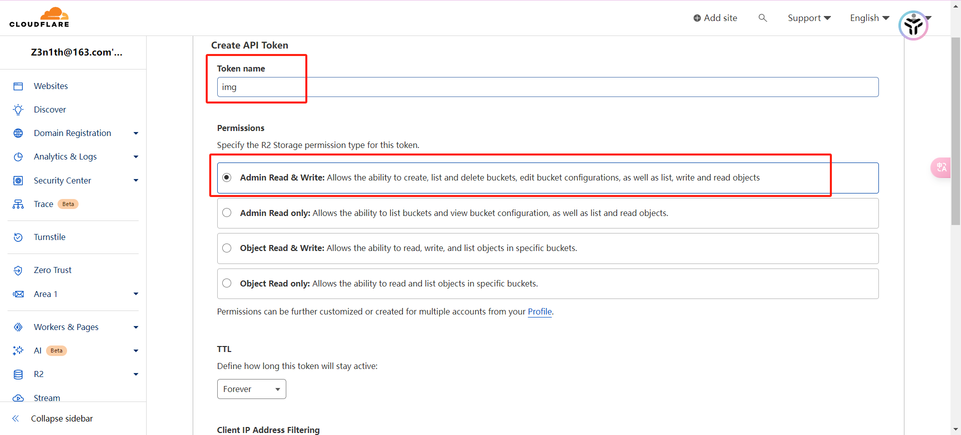
Task: Open R2 in the sidebar menu
Action: [39, 374]
